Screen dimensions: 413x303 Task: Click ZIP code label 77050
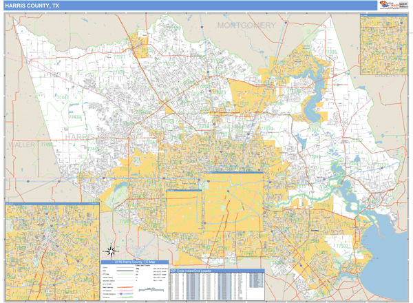click(266, 128)
